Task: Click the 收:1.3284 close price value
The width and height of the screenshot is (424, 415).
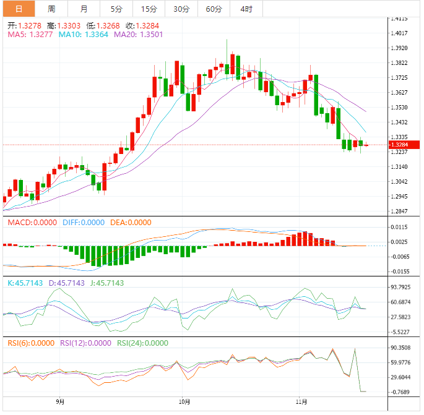Action: 142,26
